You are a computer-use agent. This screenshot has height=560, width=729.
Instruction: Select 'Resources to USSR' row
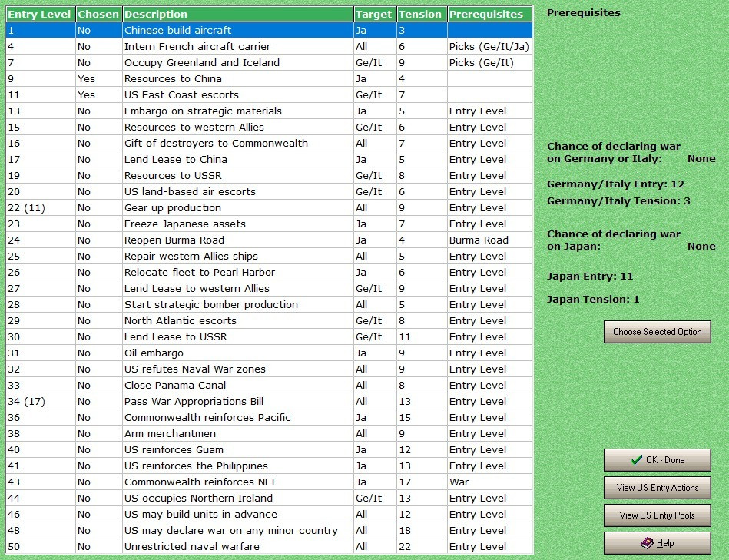tap(269, 176)
